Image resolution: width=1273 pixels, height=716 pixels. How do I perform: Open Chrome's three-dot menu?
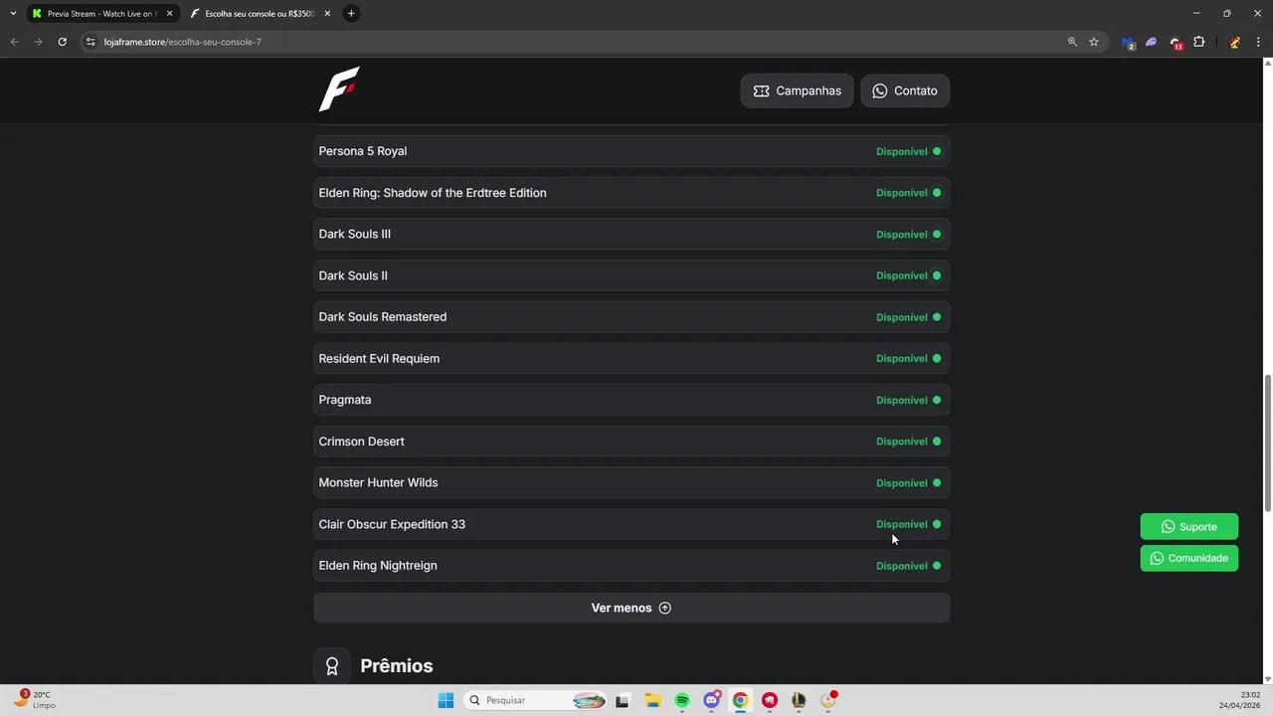pyautogui.click(x=1259, y=42)
